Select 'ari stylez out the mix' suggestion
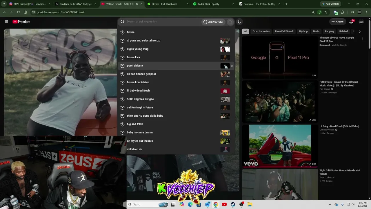371x209 pixels. 176,141
